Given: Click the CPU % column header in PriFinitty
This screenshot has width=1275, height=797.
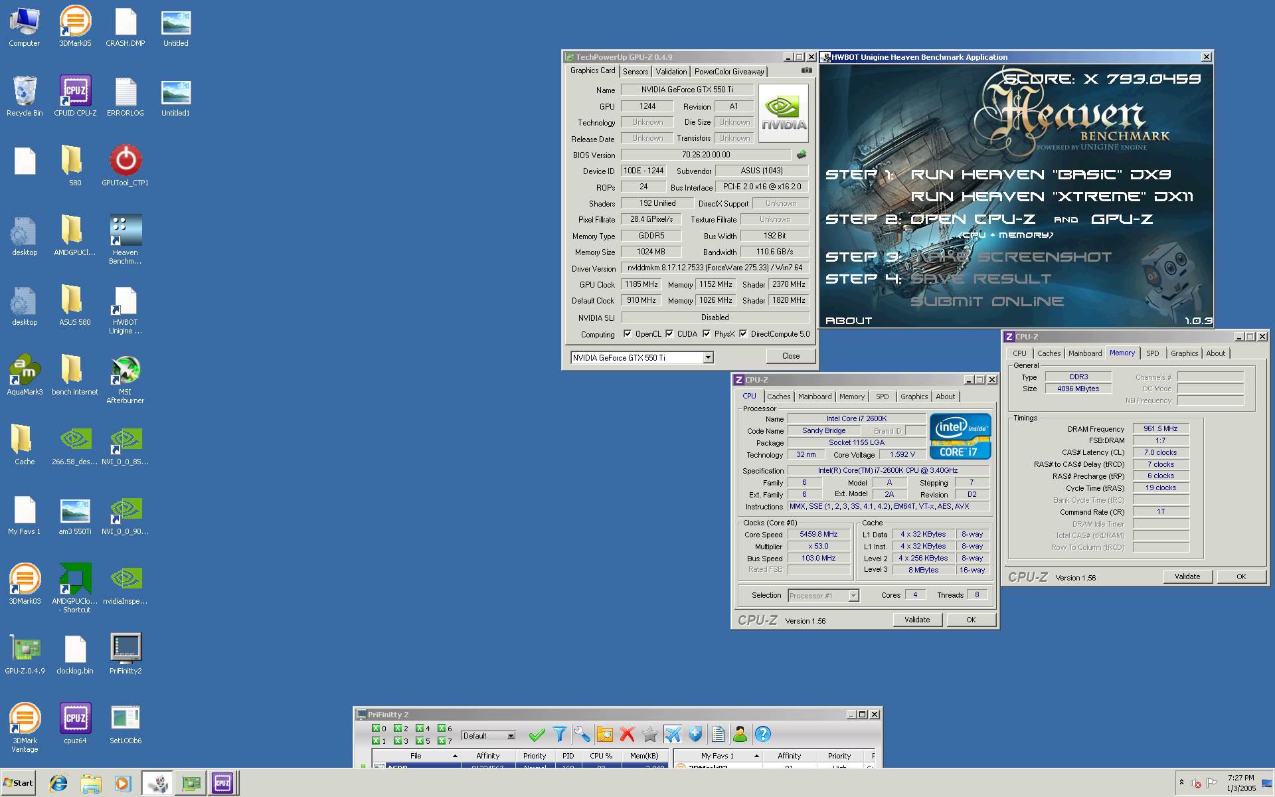Looking at the screenshot, I should pyautogui.click(x=601, y=756).
